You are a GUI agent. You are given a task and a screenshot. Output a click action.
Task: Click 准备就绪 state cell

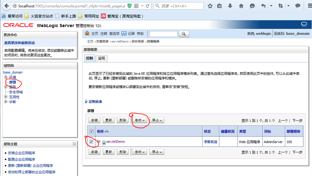coord(210,142)
